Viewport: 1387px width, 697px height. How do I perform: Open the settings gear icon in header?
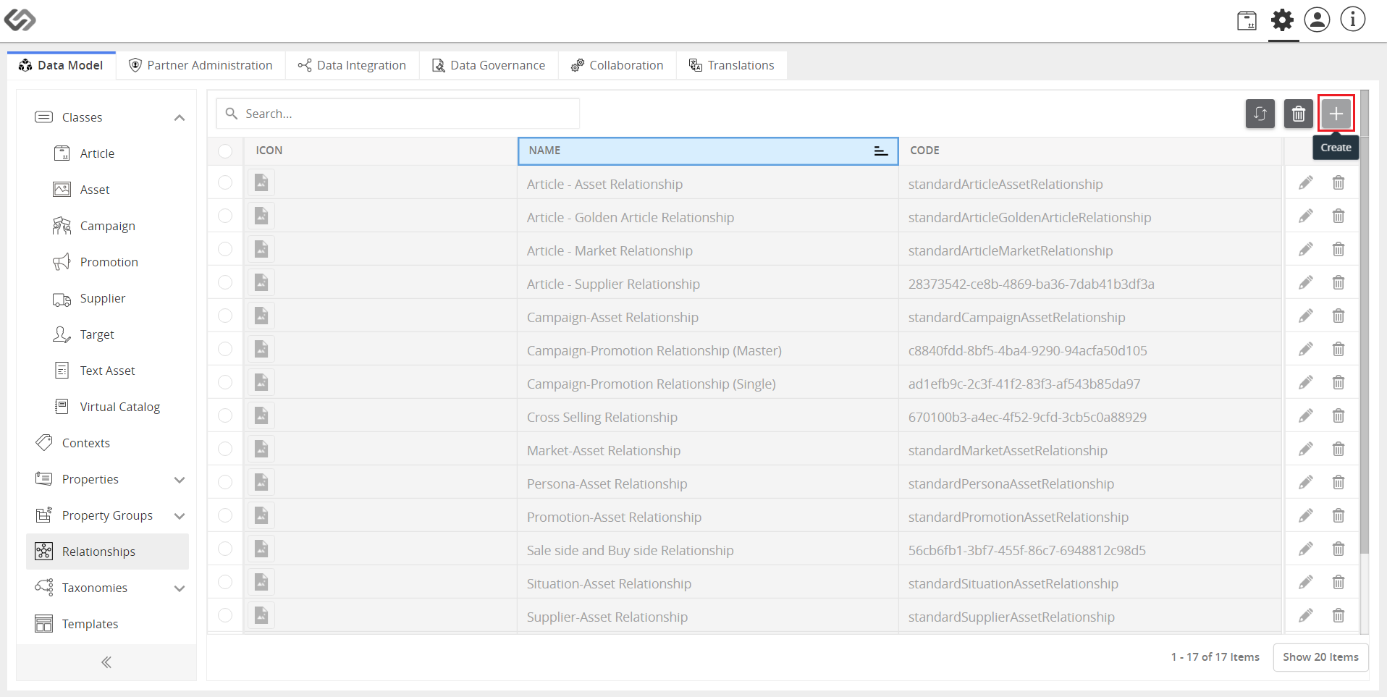click(1282, 20)
